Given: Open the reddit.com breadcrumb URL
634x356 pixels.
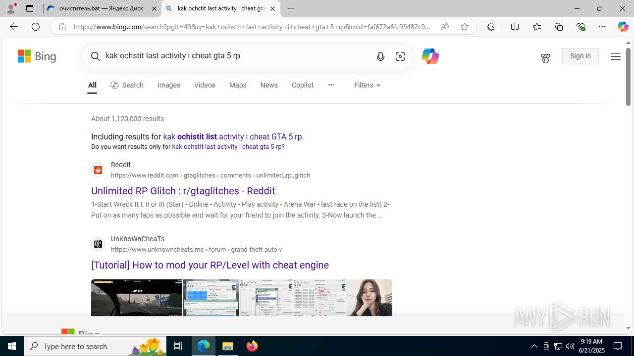Looking at the screenshot, I should [211, 176].
